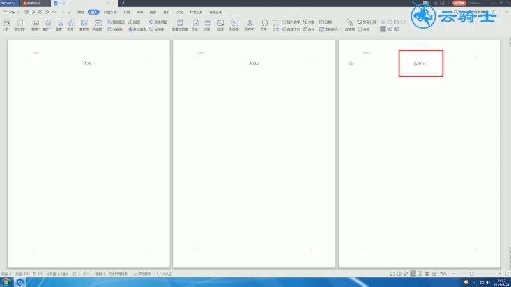Click 文档校对 proofreading in status bar
The height and width of the screenshot is (287, 511).
point(142,274)
